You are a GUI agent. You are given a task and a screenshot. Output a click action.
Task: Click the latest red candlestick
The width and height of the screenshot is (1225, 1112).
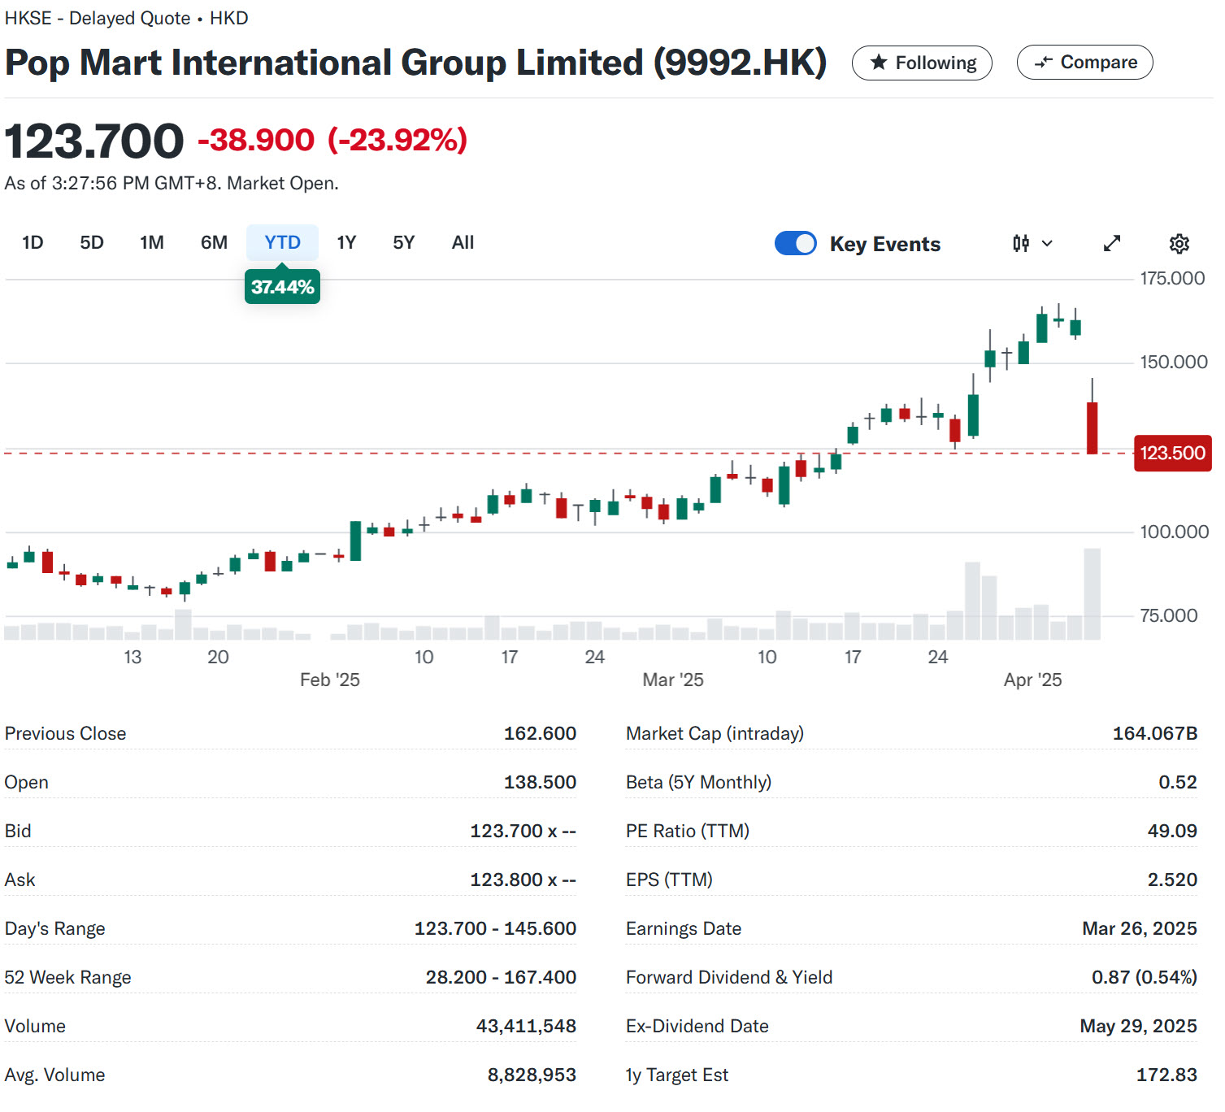click(1093, 428)
